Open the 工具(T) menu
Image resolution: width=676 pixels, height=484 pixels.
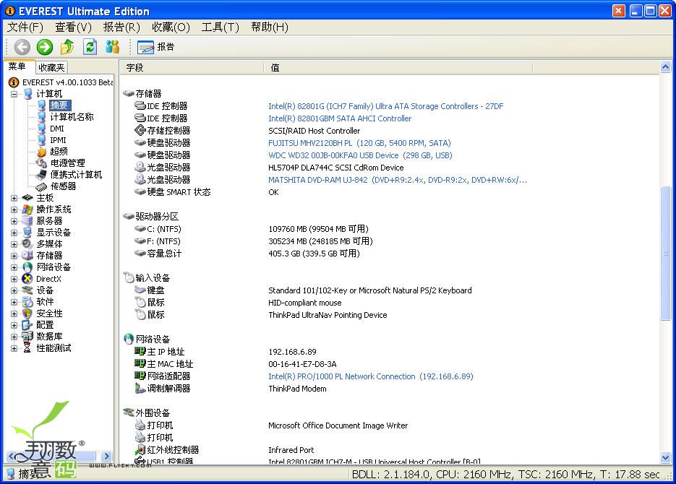tap(220, 27)
